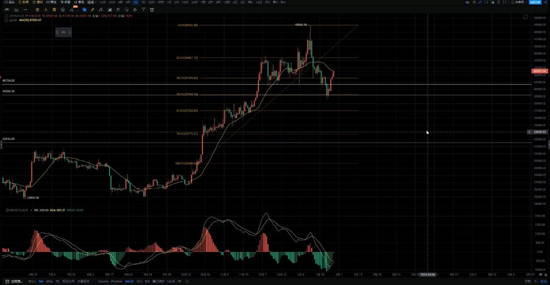Click the share icon at top right corner

(546, 2)
